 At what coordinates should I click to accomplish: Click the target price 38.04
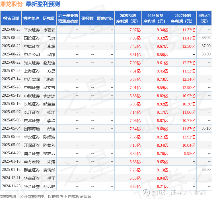[206, 38]
